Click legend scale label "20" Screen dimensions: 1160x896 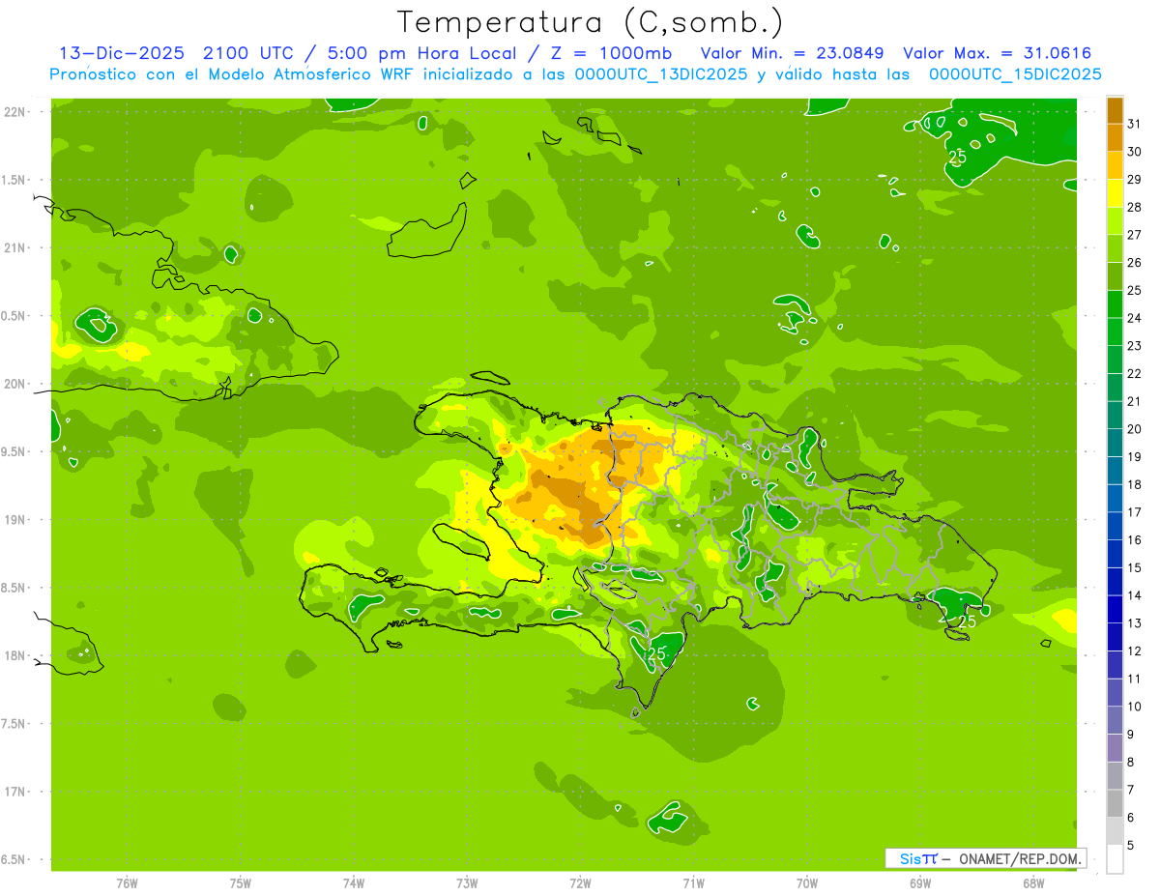point(1134,429)
